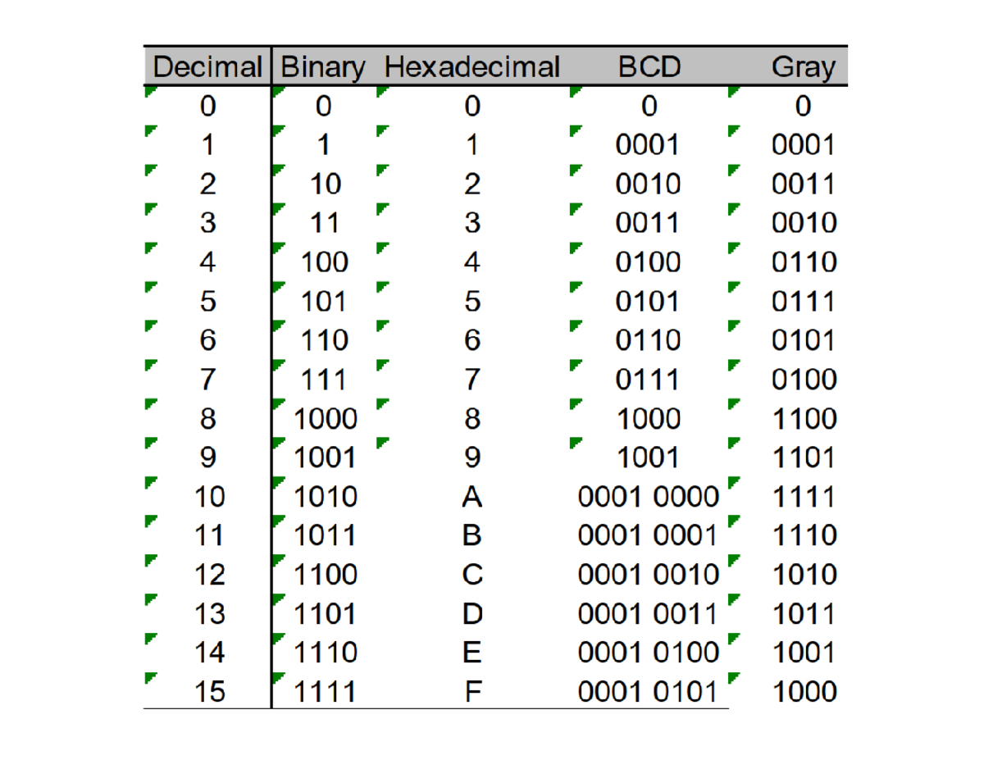Image resolution: width=984 pixels, height=760 pixels.
Task: Select the Binary column header
Action: [x=322, y=66]
